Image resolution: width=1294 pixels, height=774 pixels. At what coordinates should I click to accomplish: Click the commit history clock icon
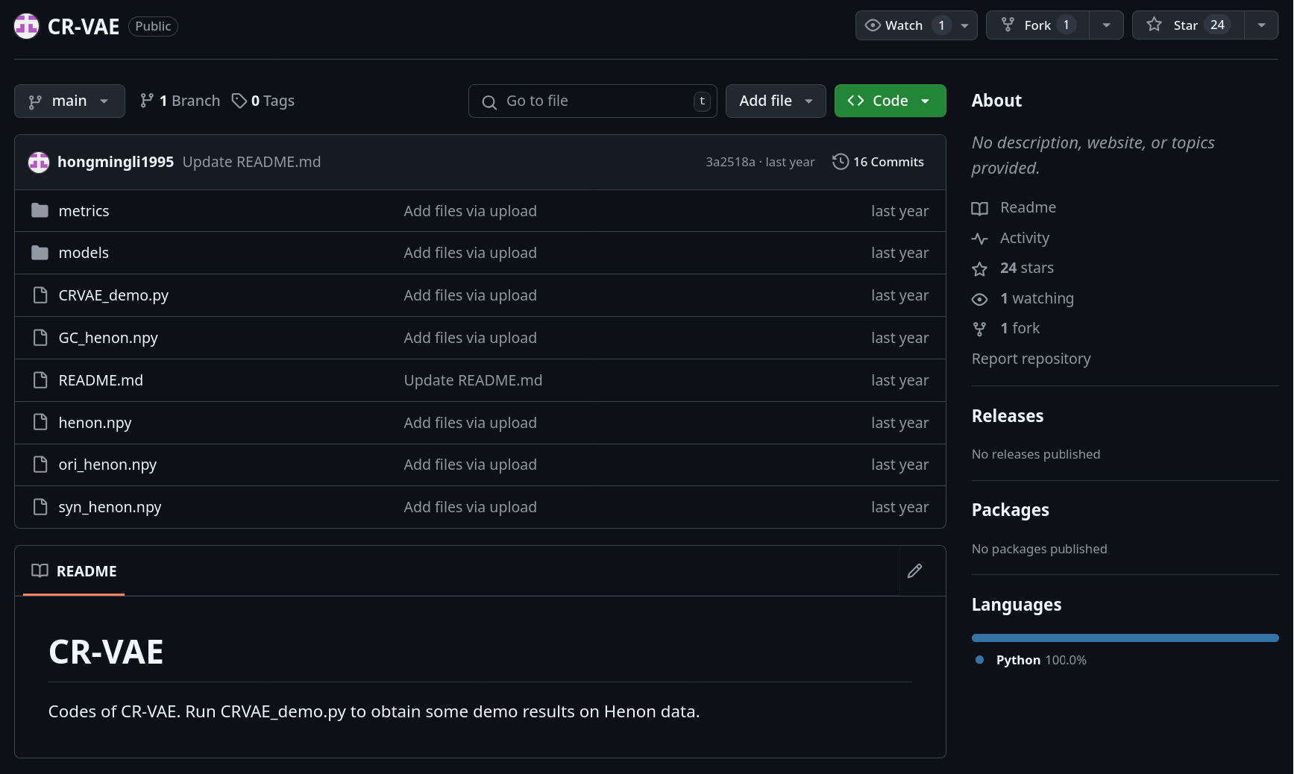(x=840, y=162)
